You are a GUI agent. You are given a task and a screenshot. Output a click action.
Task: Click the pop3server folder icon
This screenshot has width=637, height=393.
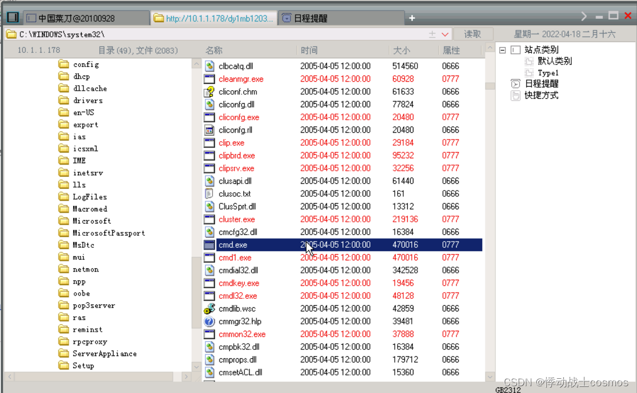coord(64,305)
